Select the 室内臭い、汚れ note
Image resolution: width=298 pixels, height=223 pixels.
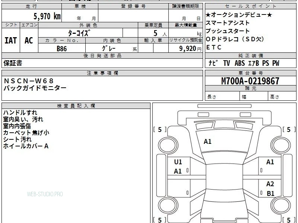click(x=23, y=119)
